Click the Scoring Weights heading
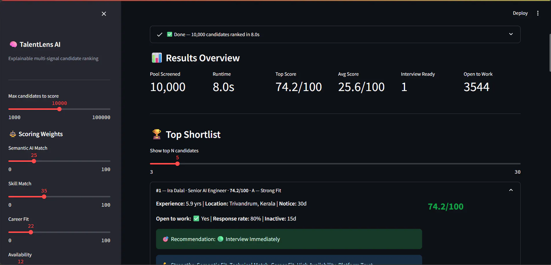This screenshot has width=551, height=265. 40,134
